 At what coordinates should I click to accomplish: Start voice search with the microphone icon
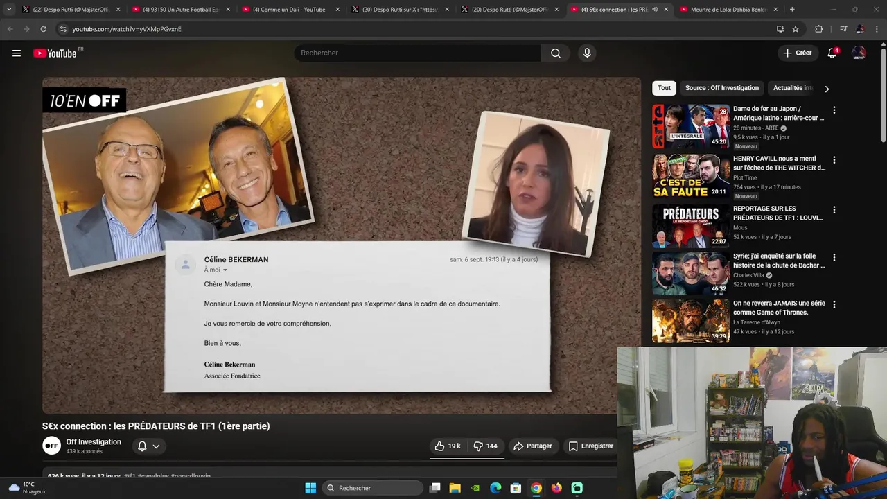pyautogui.click(x=587, y=53)
